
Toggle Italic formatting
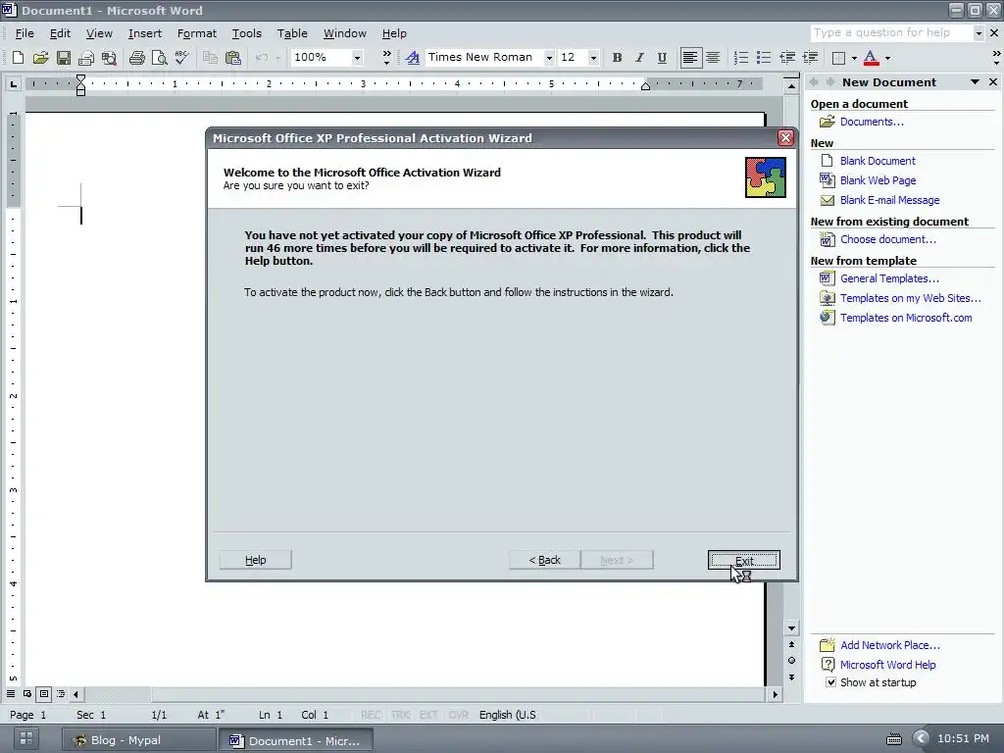coord(639,58)
